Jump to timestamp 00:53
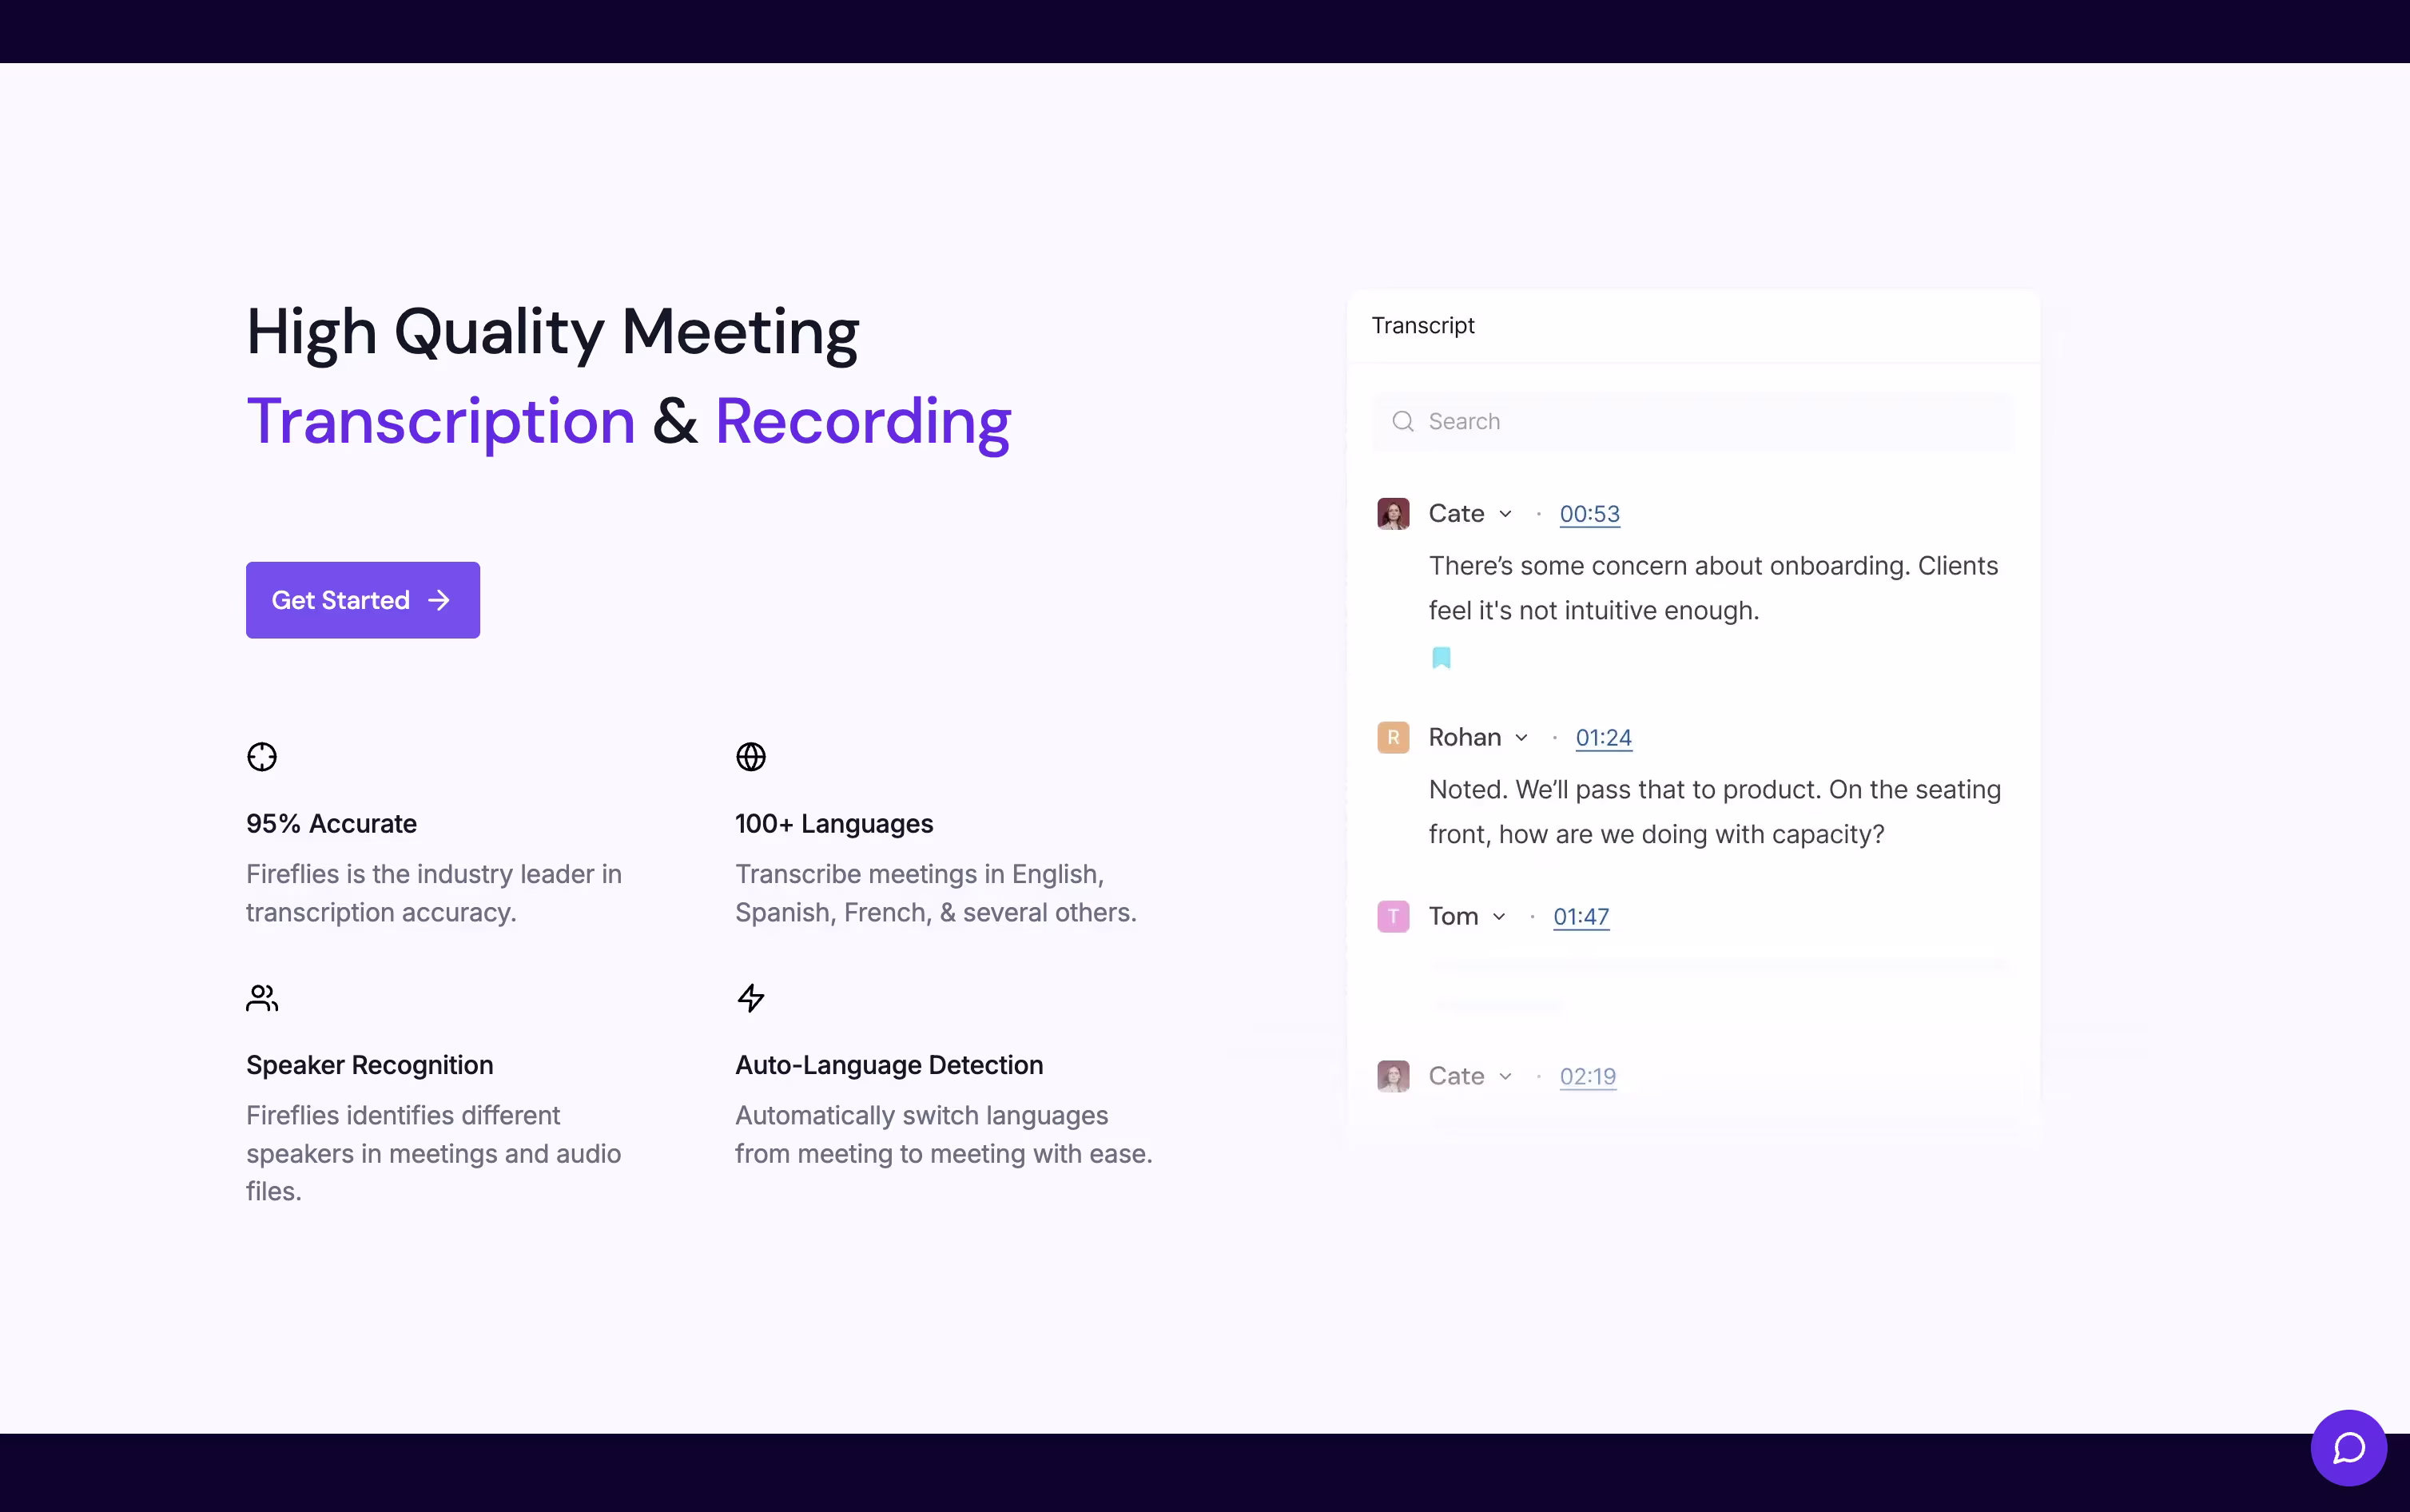 tap(1589, 514)
